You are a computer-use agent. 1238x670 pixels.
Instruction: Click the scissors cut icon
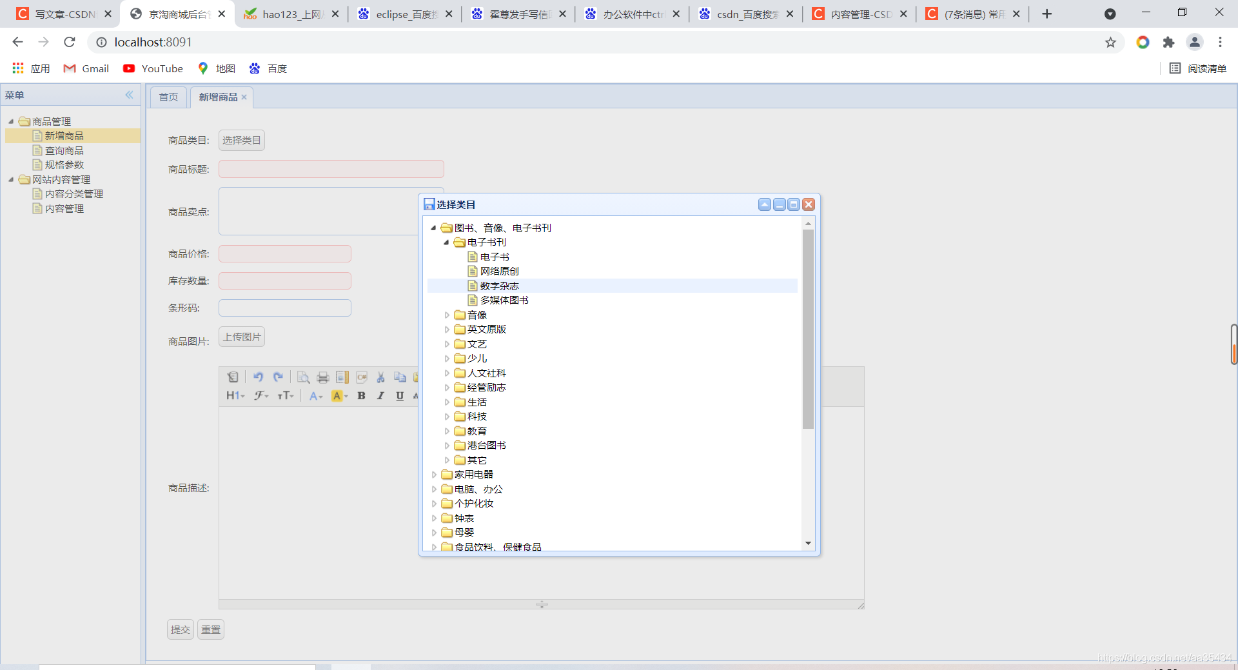(x=381, y=377)
